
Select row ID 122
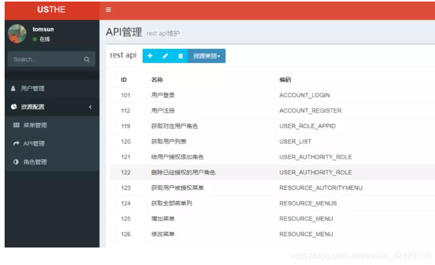coord(126,172)
